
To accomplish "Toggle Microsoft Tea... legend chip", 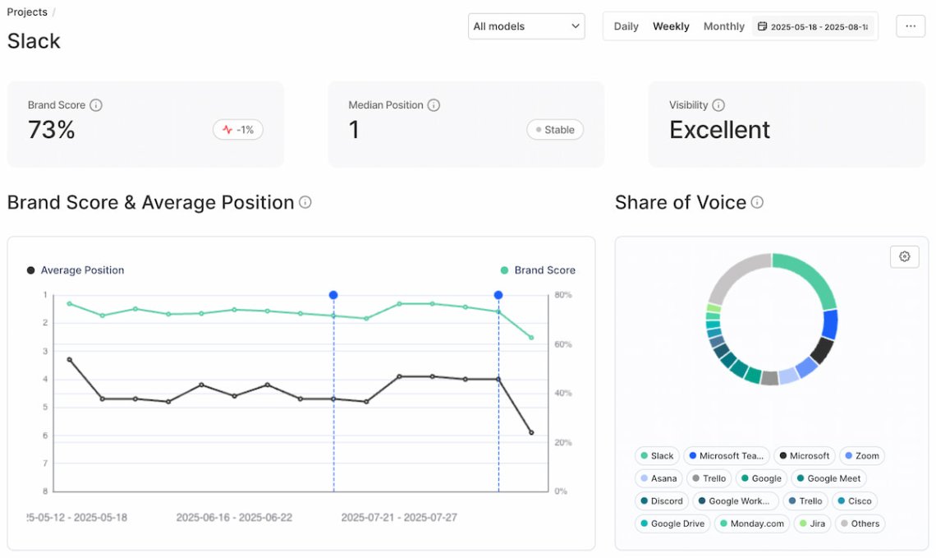I will 726,456.
